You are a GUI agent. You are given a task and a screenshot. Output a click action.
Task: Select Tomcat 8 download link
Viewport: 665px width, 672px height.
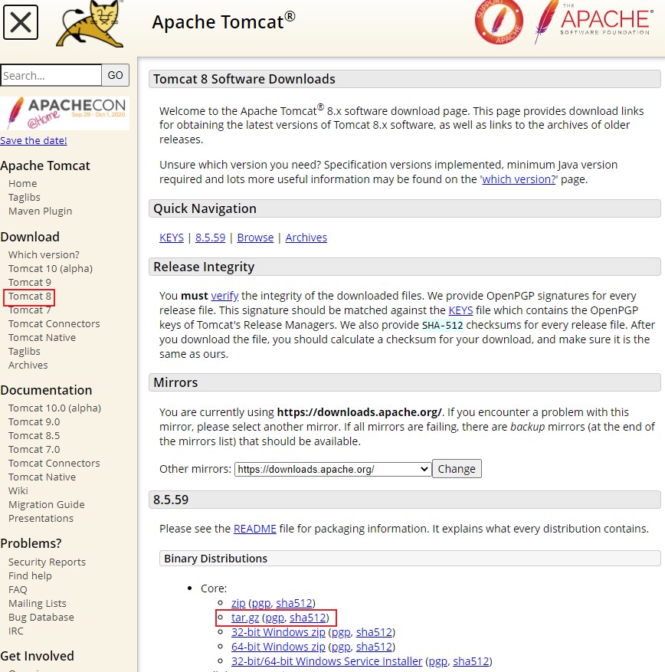[30, 296]
